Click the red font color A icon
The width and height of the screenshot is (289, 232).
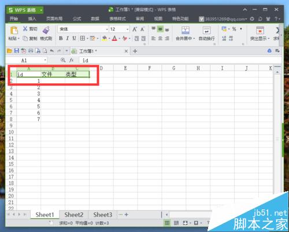click(114, 38)
